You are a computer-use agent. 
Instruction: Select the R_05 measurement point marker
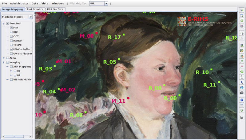tap(119, 59)
